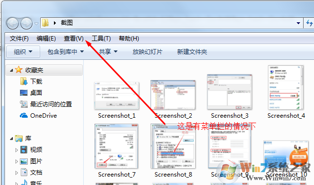The height and width of the screenshot is (185, 314).
Task: Collapse the 收藏夹 tree section
Action: [11, 70]
